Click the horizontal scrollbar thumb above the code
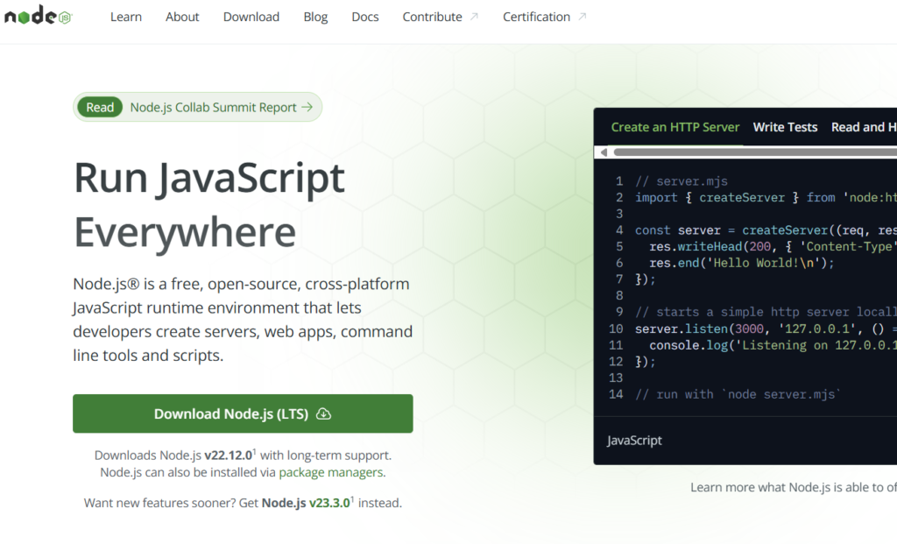This screenshot has width=897, height=544. pos(753,152)
